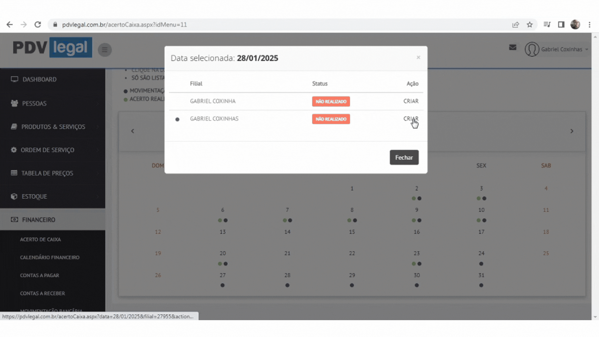Click the Ordem de Serviço gear icon

click(x=14, y=150)
